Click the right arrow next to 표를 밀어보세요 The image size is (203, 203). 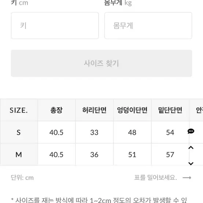tap(187, 178)
